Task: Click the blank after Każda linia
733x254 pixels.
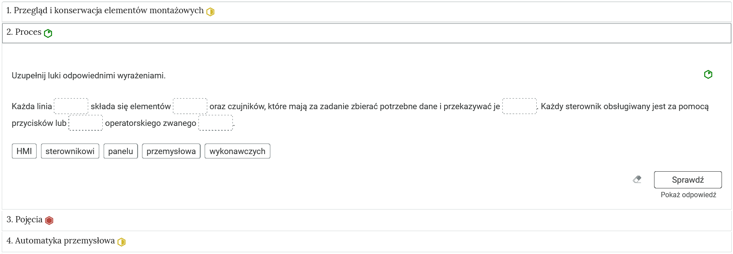Action: (71, 106)
